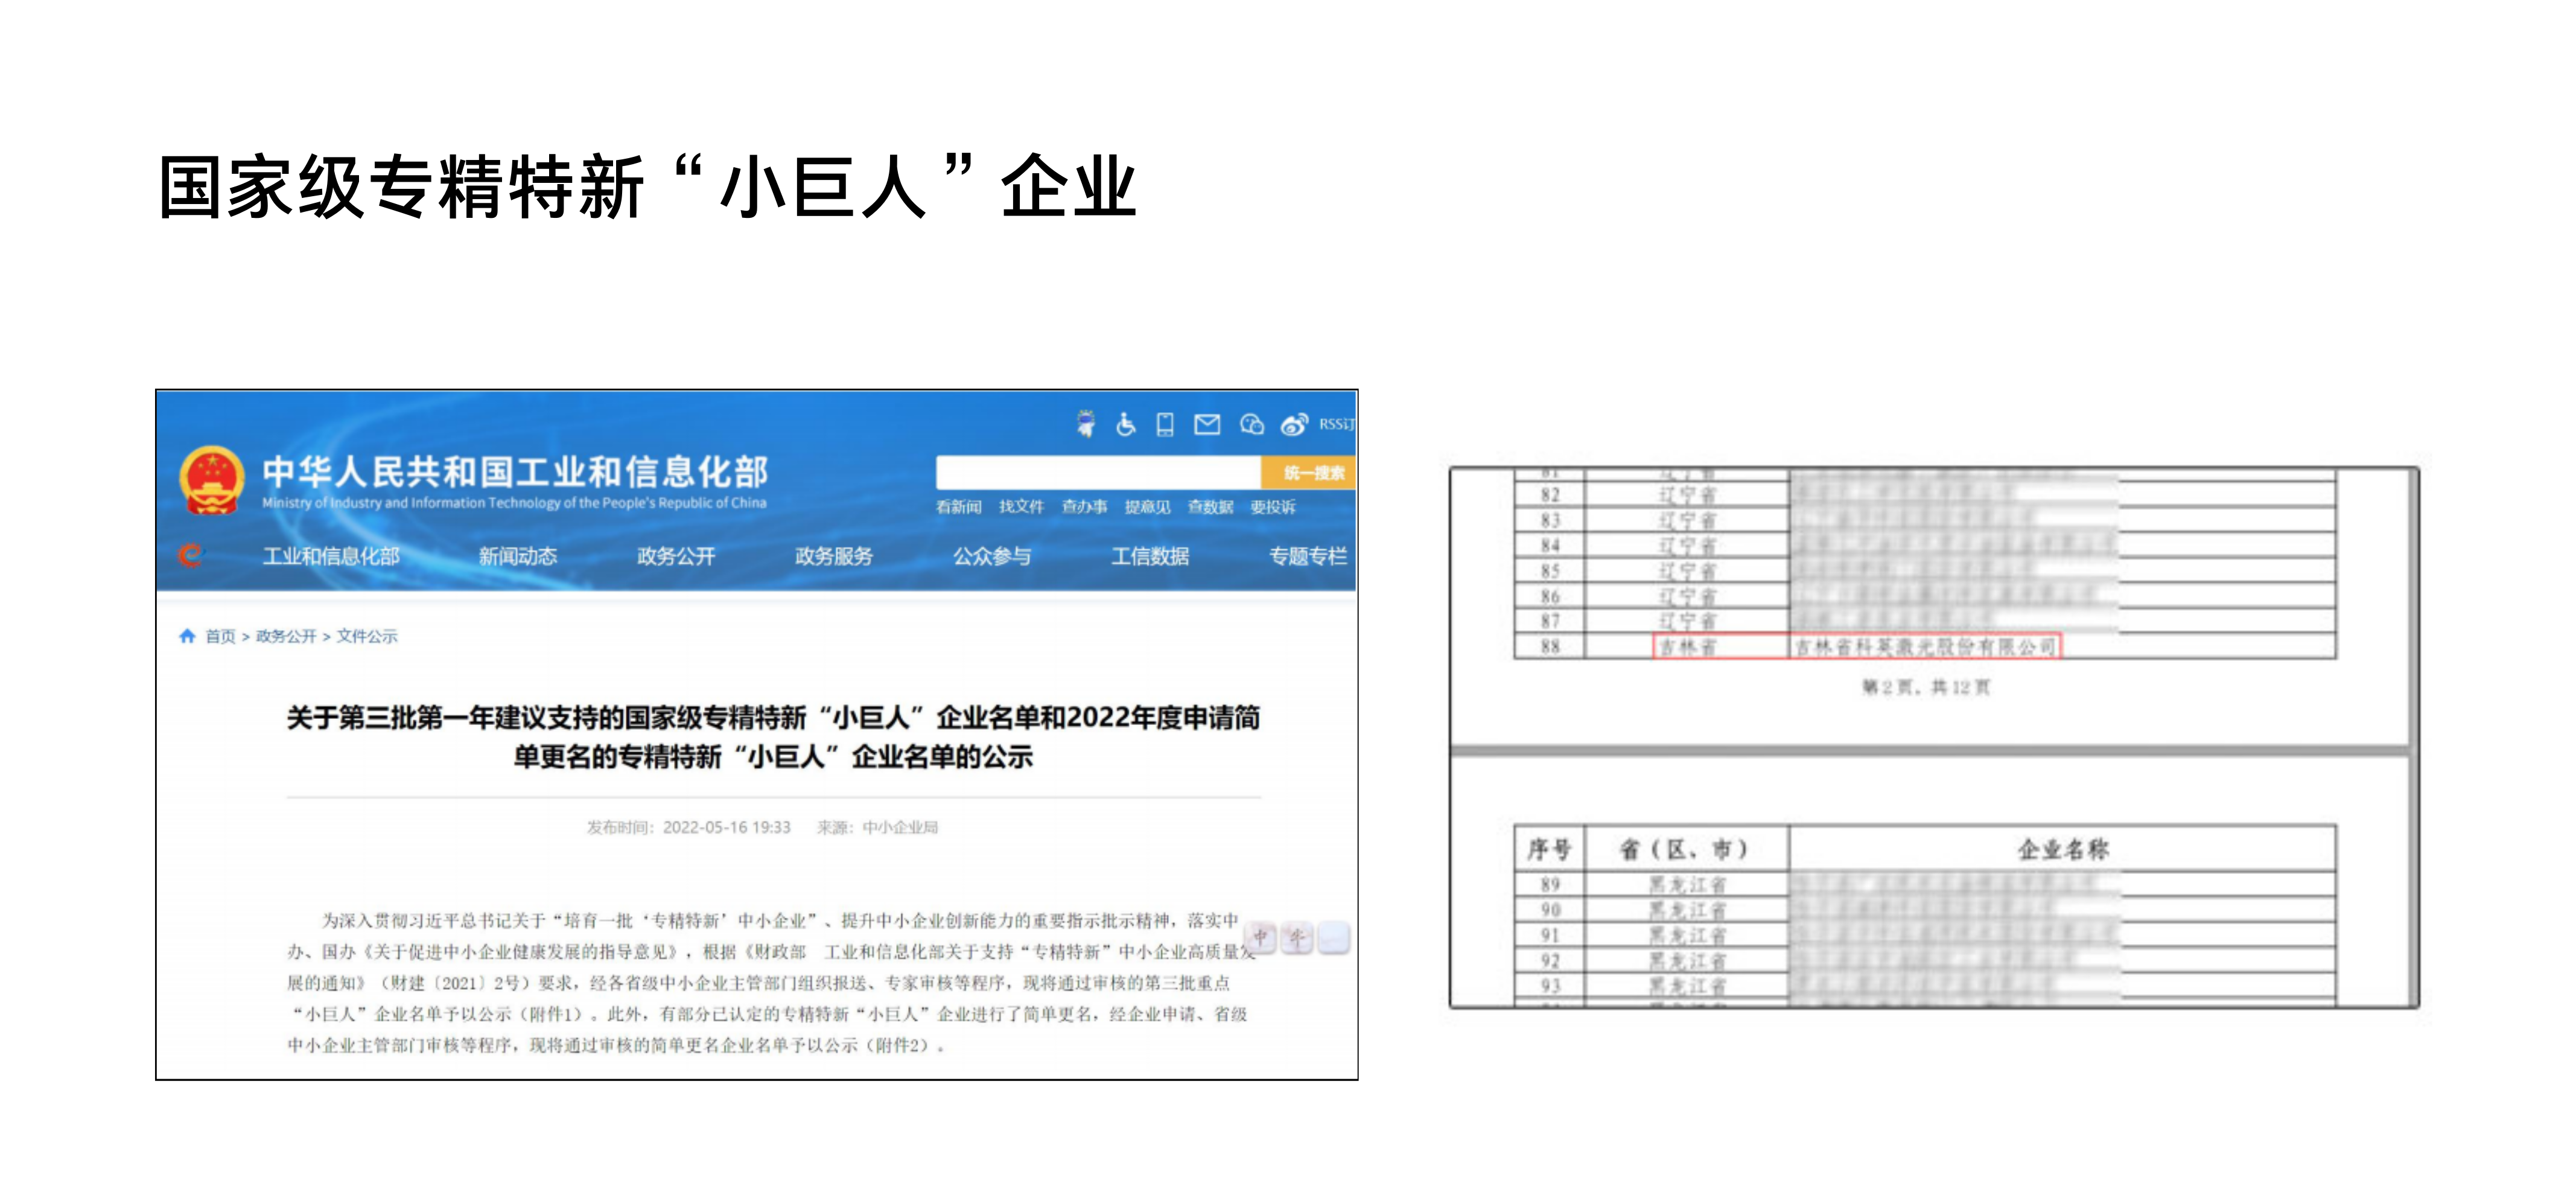Click row number 82 in the table
2576x1177 pixels.
1550,495
